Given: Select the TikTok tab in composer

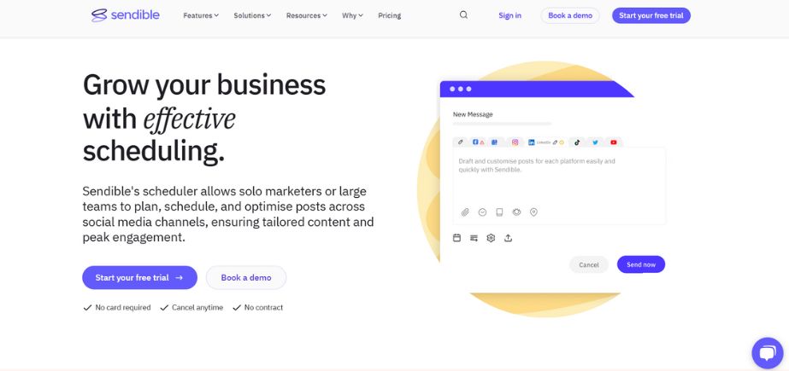Looking at the screenshot, I should pyautogui.click(x=577, y=142).
